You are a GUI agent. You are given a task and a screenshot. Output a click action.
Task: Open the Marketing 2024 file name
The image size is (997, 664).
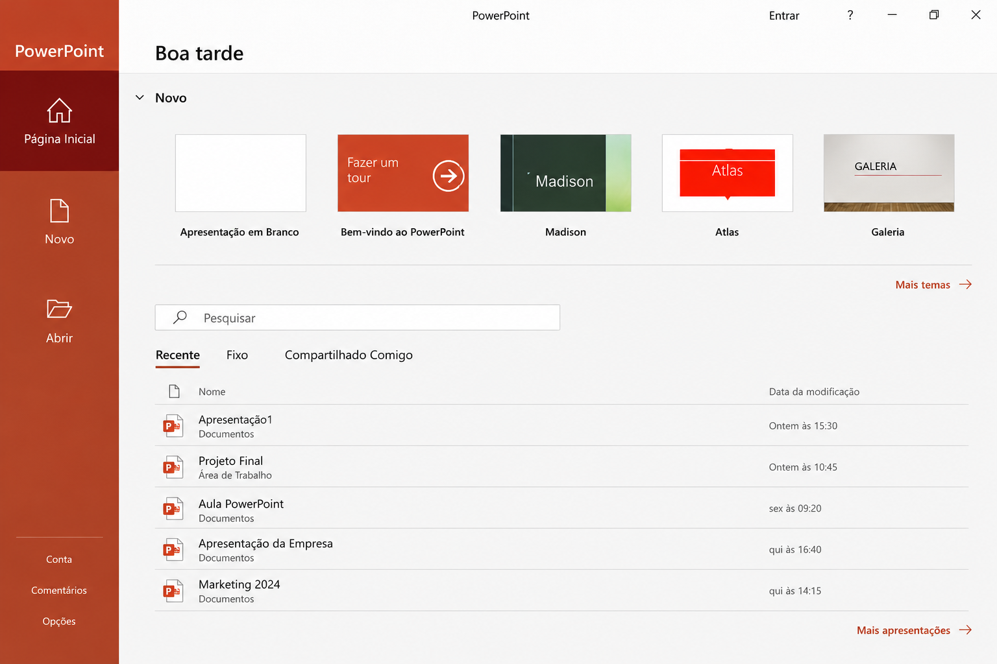(240, 584)
